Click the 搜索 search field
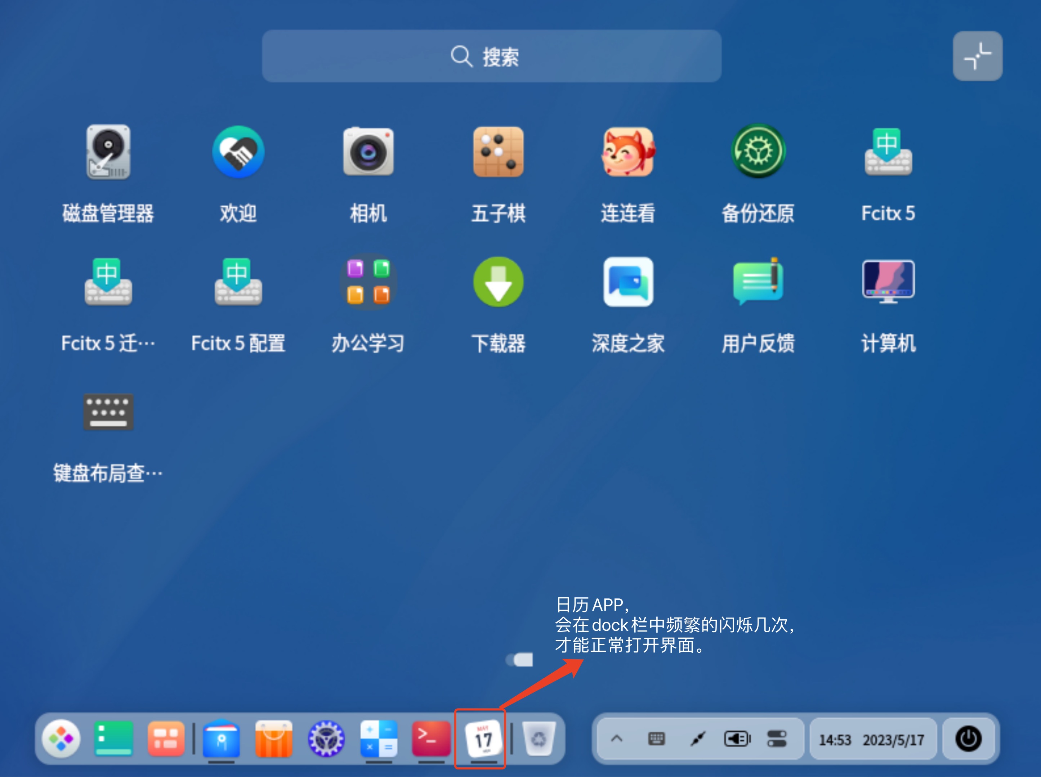 [492, 57]
